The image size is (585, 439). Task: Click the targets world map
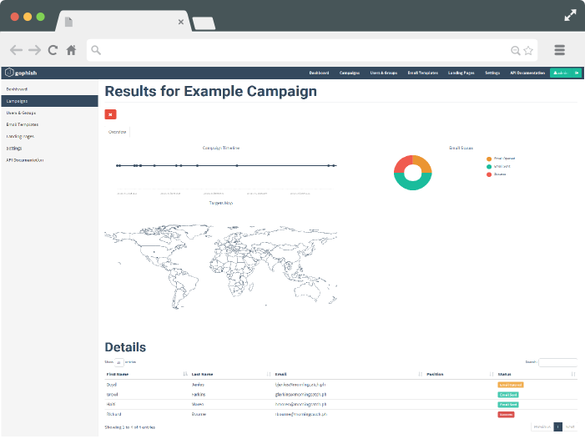coord(221,266)
